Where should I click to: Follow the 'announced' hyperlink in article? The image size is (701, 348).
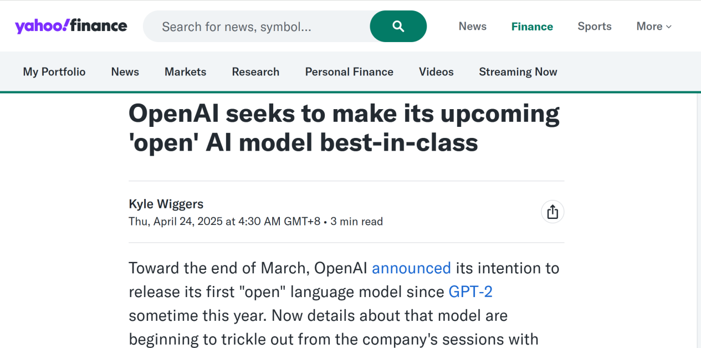(x=411, y=268)
